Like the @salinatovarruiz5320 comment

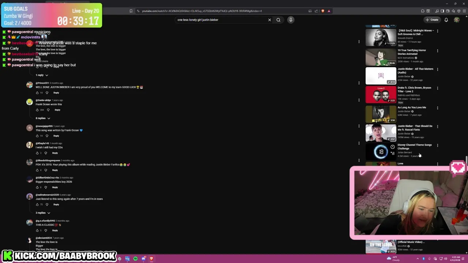37,205
